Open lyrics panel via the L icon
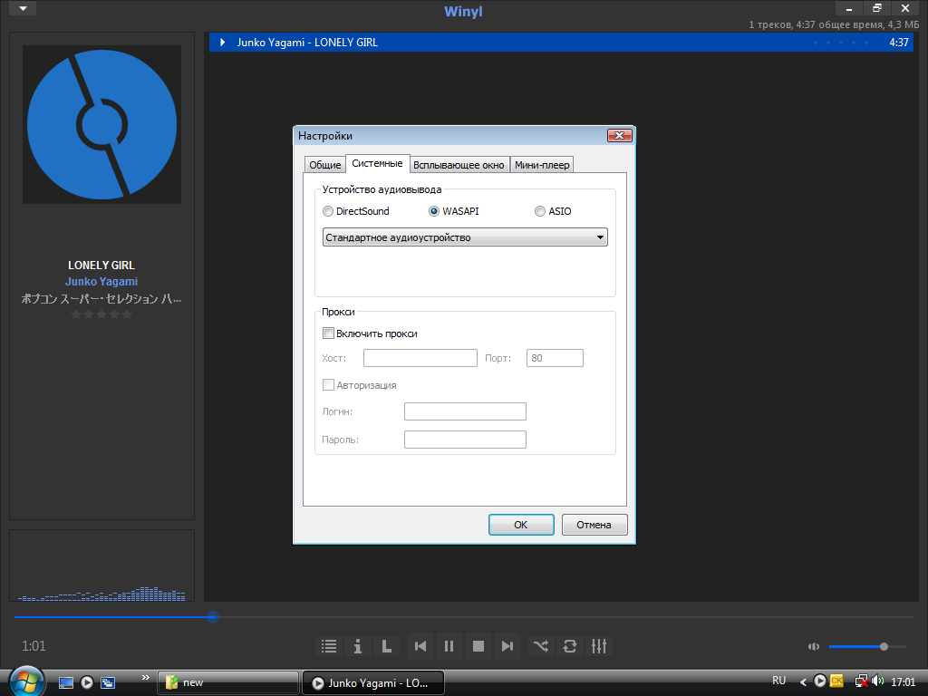Image resolution: width=928 pixels, height=696 pixels. [x=386, y=646]
